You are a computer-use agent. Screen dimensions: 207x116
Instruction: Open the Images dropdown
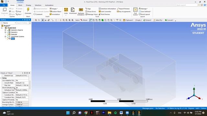[x=54, y=9]
